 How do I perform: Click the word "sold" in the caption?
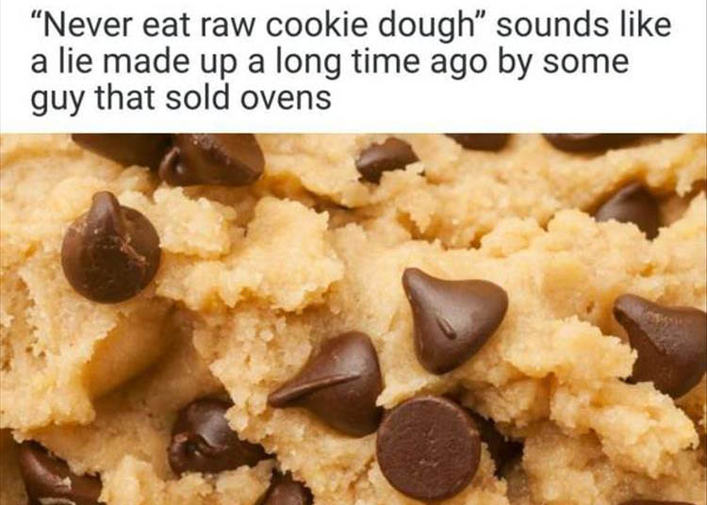pyautogui.click(x=198, y=97)
